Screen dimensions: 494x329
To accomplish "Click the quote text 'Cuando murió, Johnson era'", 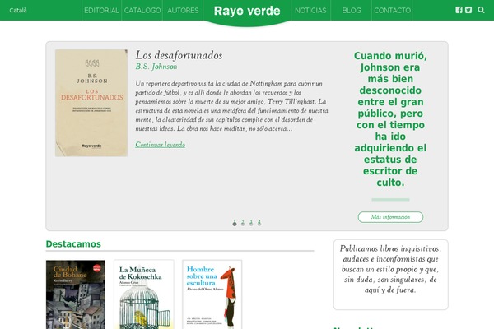I will point(390,119).
